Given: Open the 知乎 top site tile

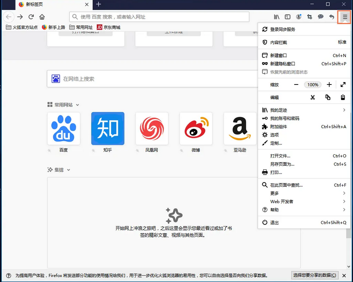Looking at the screenshot, I should [x=108, y=129].
